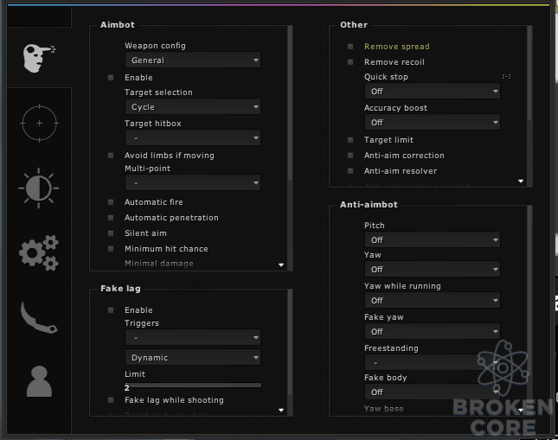
Task: Click the Fake lag panel scrollbar
Action: [290, 342]
